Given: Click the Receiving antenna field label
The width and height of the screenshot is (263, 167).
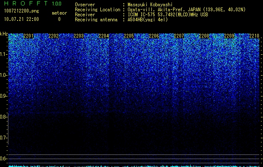Looking at the screenshot, I should (96, 20).
